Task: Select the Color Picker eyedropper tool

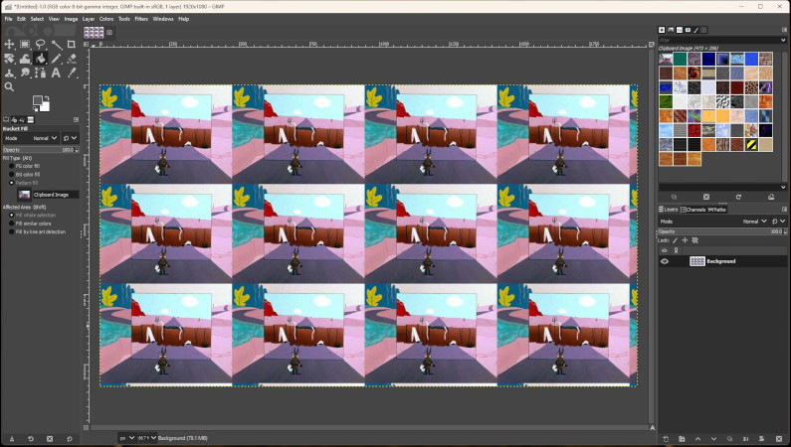Action: 72,73
